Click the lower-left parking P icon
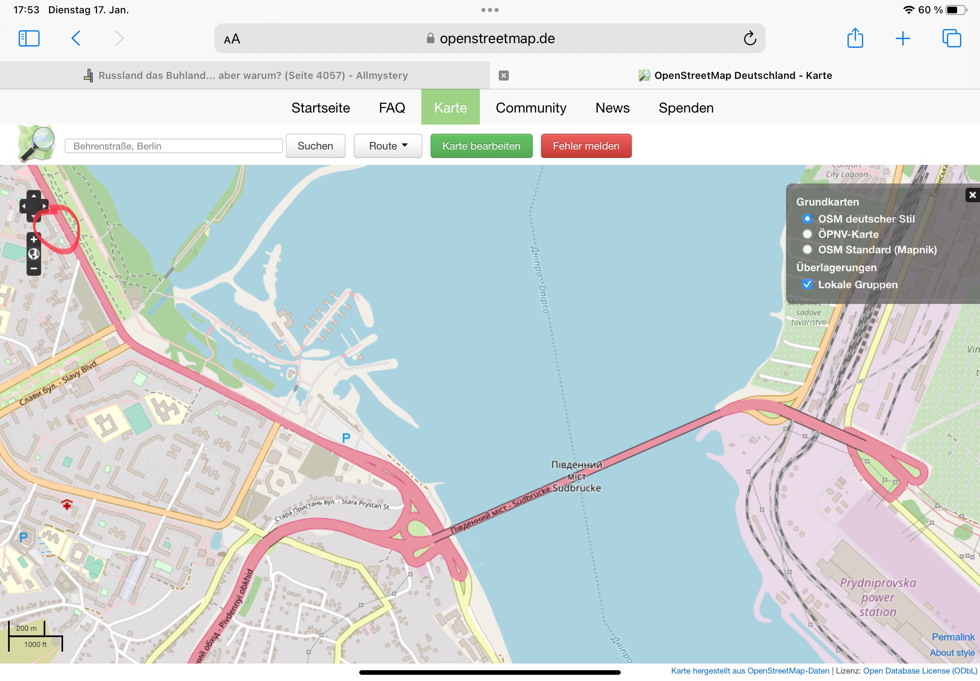This screenshot has height=681, width=980. [x=24, y=537]
